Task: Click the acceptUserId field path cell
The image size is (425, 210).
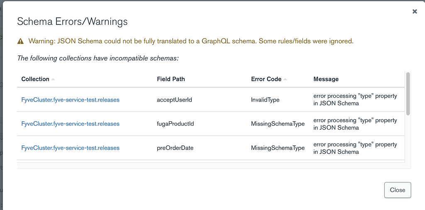Action: tap(174, 100)
